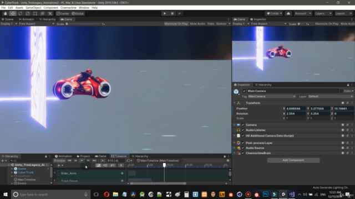Open the Display 1 dropdown in left Game view
This screenshot has width=355, height=199.
[x=9, y=24]
